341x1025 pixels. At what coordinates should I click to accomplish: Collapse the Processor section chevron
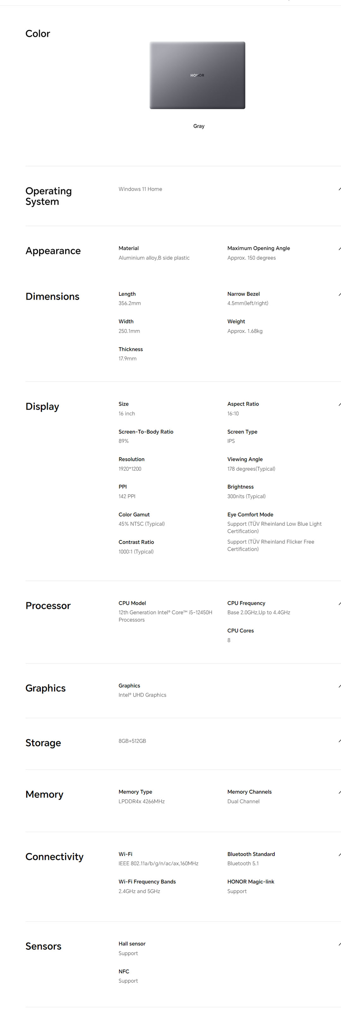pos(339,604)
